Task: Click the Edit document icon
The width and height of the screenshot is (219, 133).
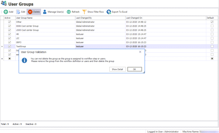Action: (x=18, y=12)
